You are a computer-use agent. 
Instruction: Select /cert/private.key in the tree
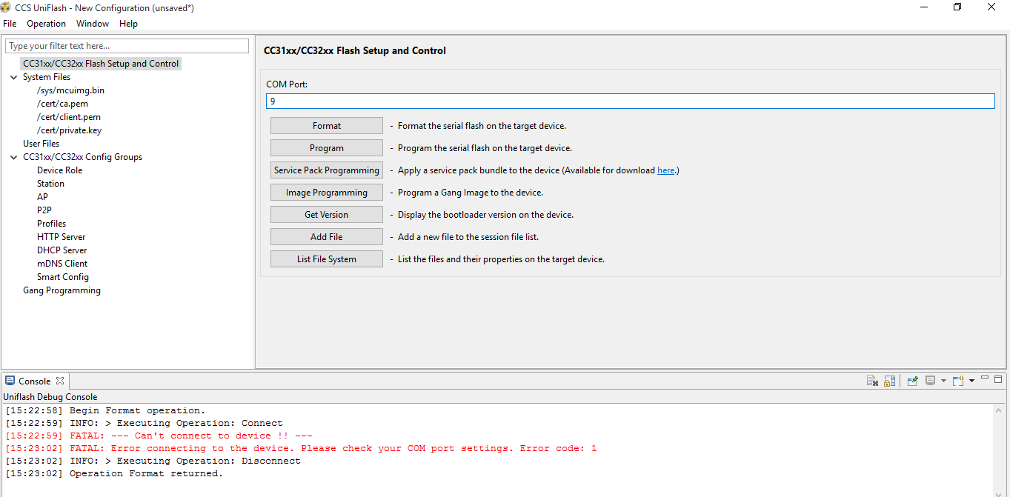[70, 130]
